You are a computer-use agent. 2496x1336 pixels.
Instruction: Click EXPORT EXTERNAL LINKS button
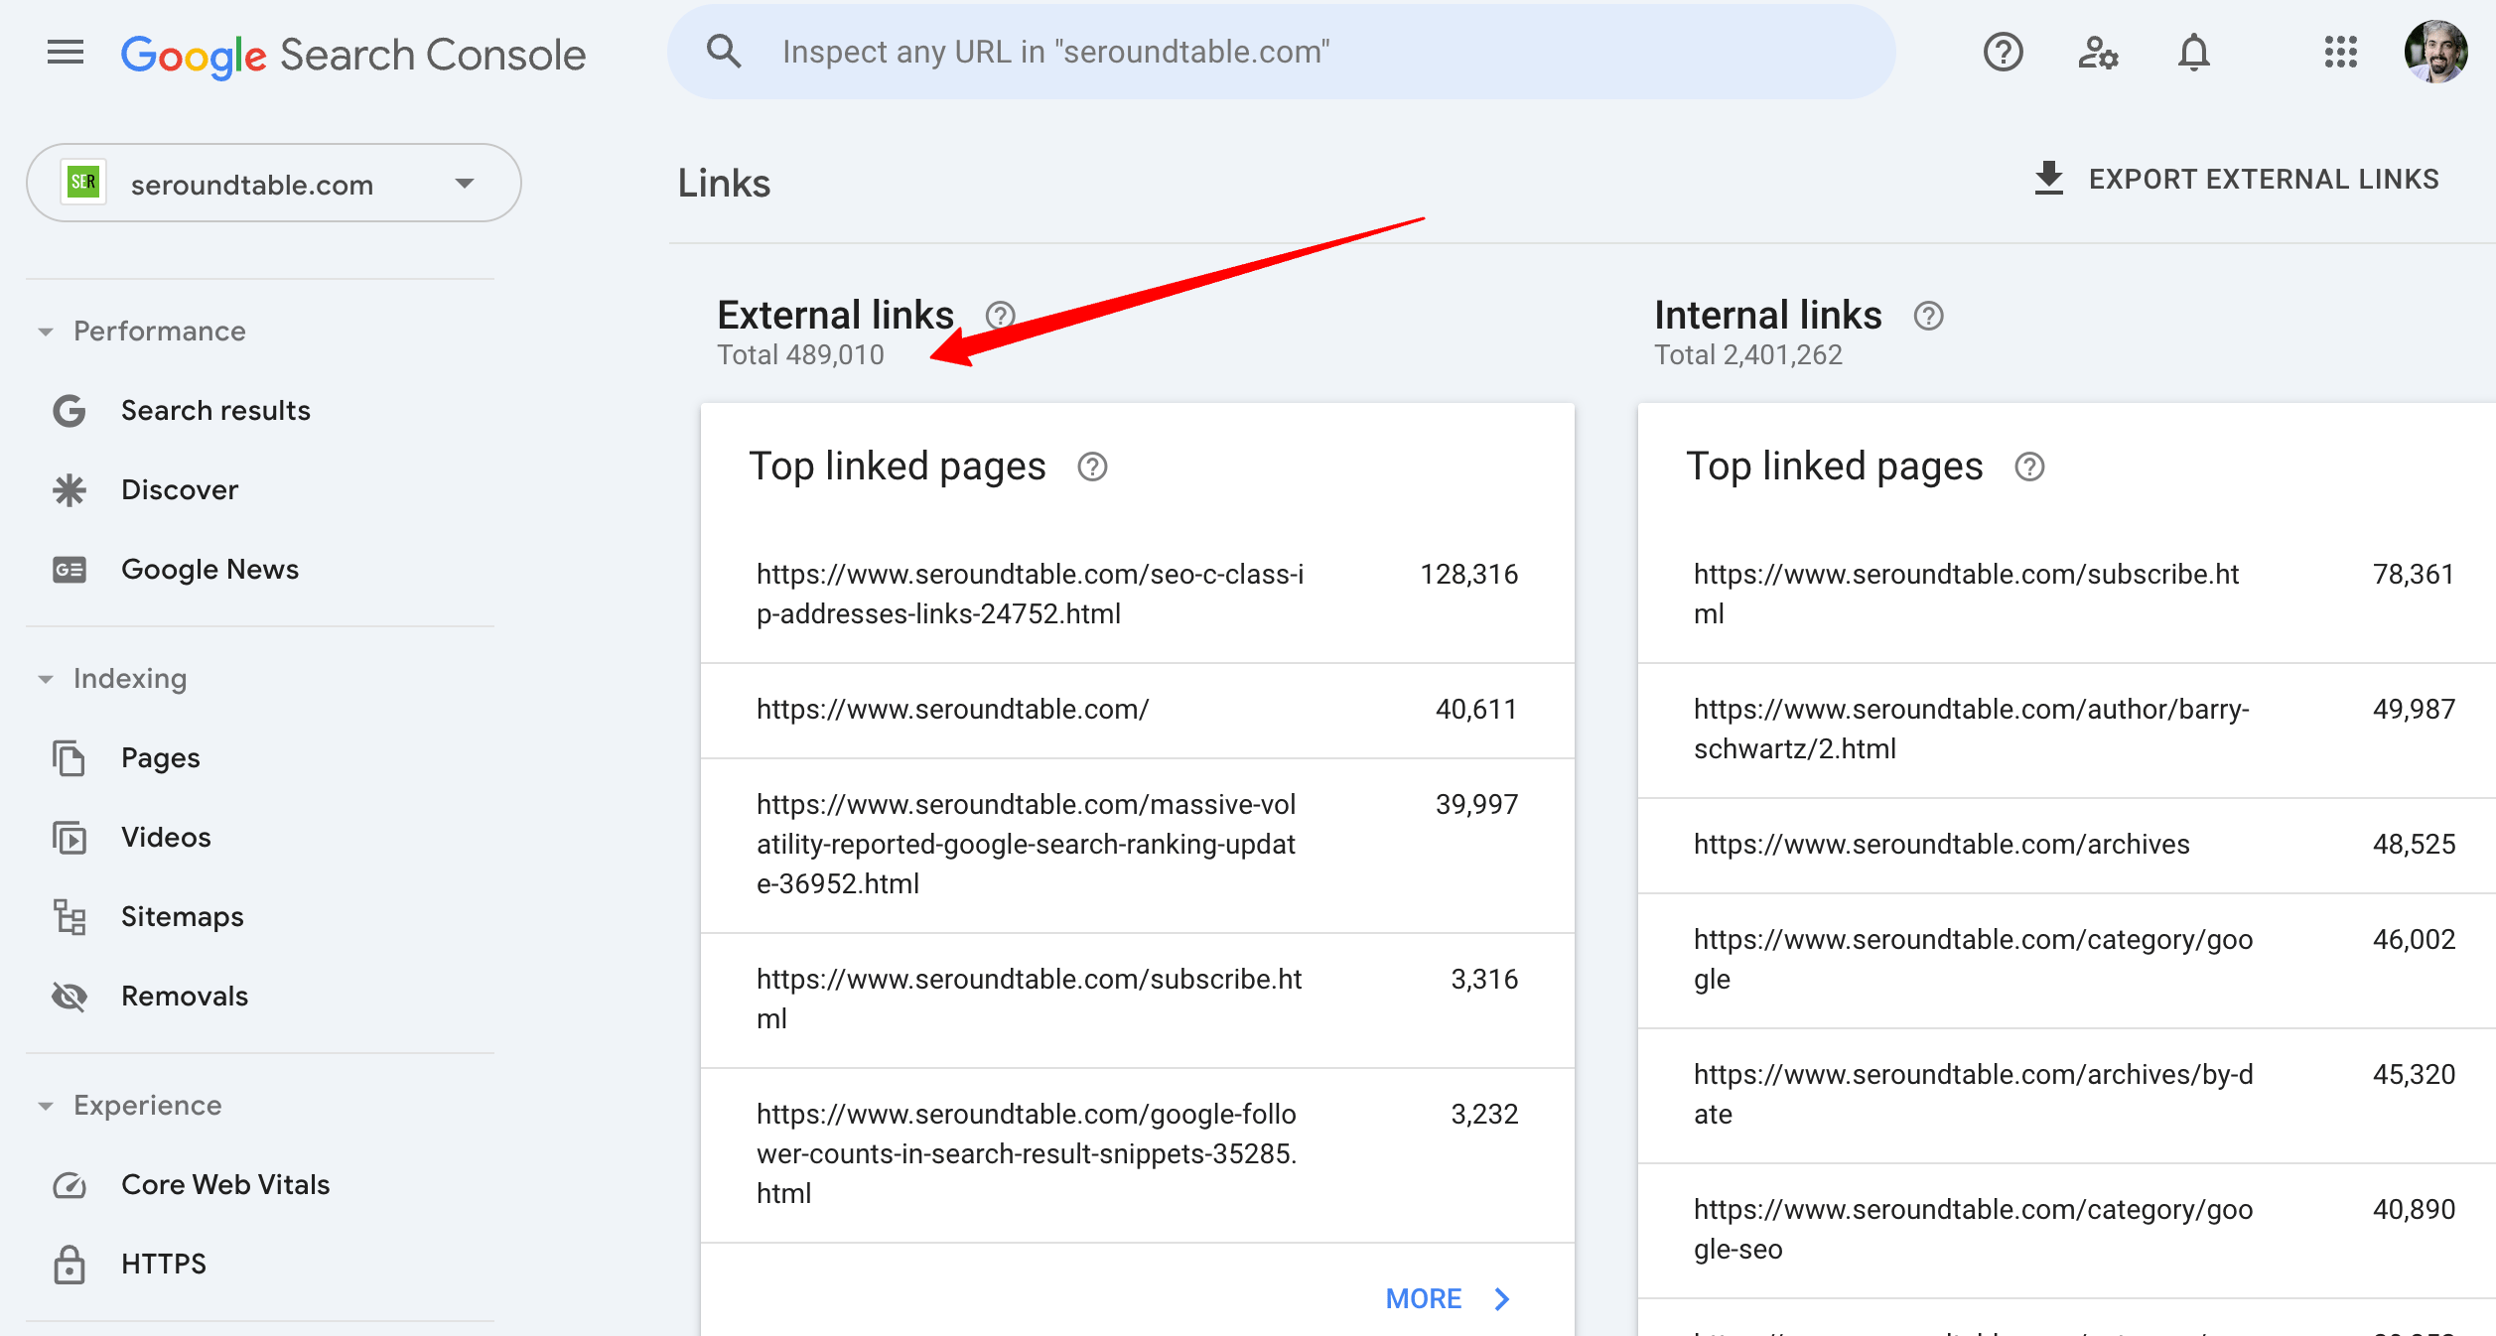[2263, 179]
